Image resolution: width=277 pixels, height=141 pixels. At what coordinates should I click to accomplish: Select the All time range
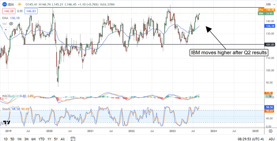(x=63, y=139)
